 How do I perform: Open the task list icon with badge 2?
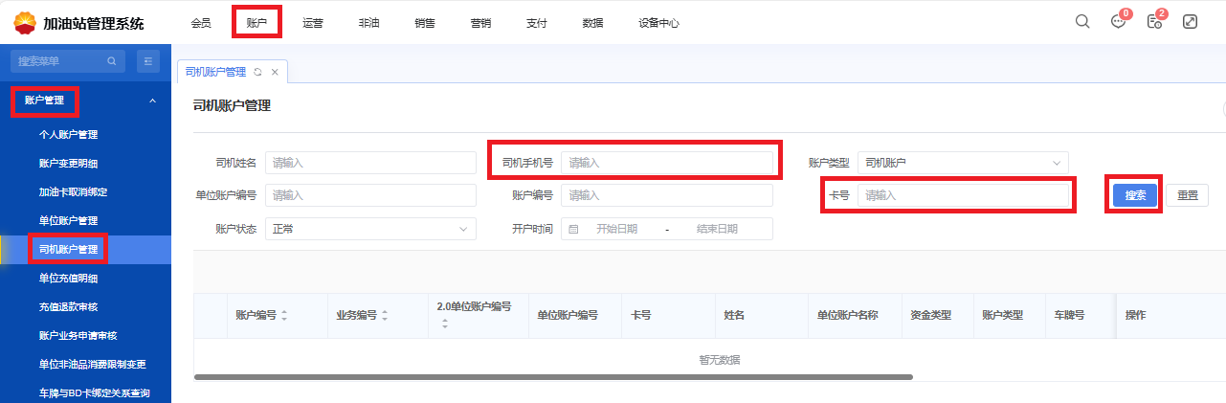pyautogui.click(x=1154, y=22)
